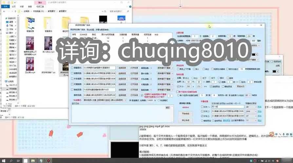The height and width of the screenshot is (163, 293).
Task: Choose the 快速模式 radio button
Action: click(x=159, y=100)
